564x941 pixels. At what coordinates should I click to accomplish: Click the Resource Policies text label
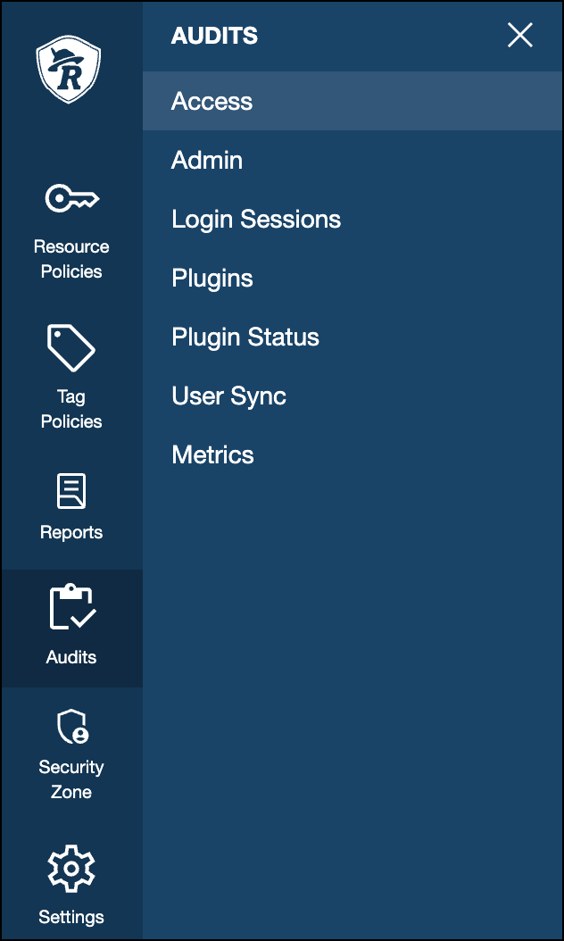pos(71,259)
